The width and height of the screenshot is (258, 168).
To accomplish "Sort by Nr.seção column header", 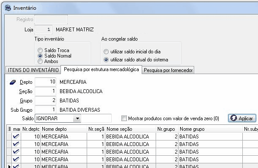I will pyautogui.click(x=96, y=129).
